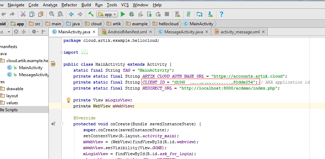Open the Window menu

141,5
